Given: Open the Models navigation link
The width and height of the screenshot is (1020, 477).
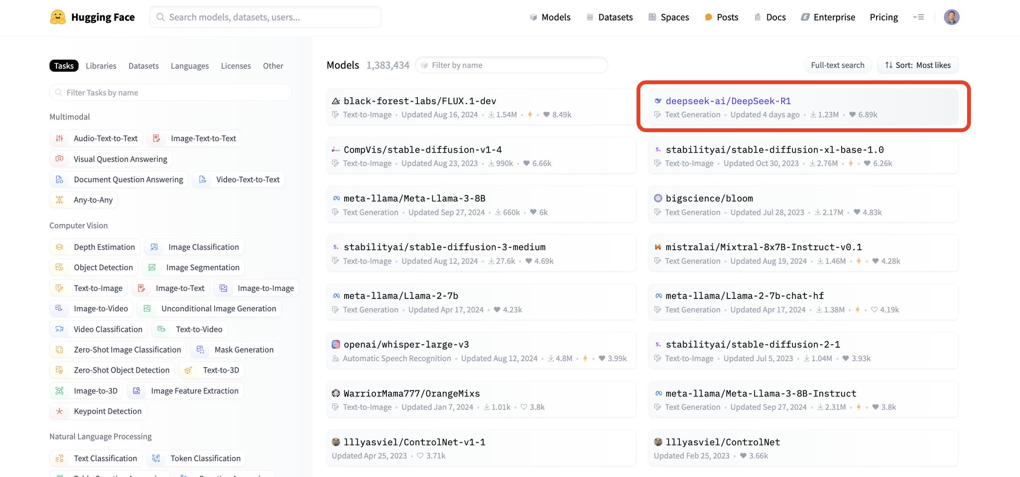Looking at the screenshot, I should [550, 17].
